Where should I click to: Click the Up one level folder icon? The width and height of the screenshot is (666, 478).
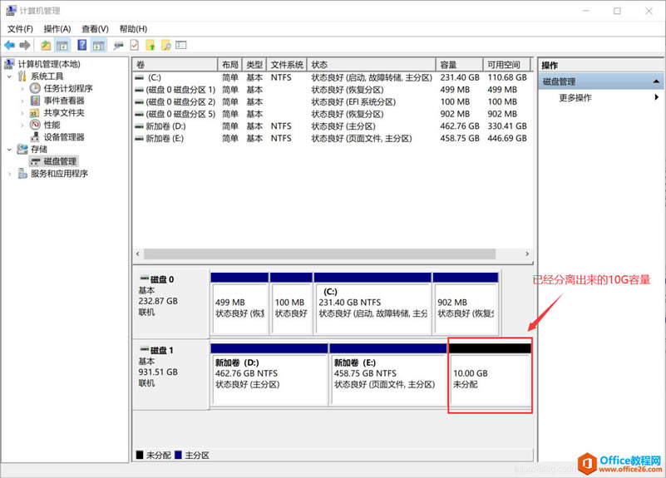tap(46, 45)
